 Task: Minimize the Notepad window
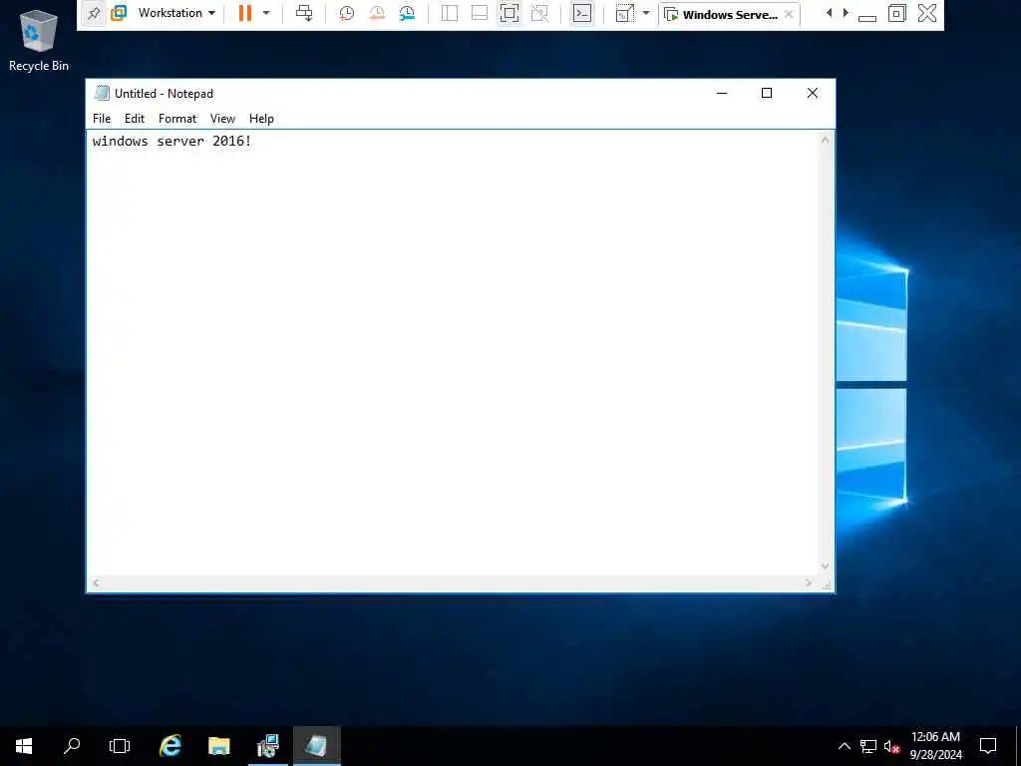pyautogui.click(x=722, y=93)
